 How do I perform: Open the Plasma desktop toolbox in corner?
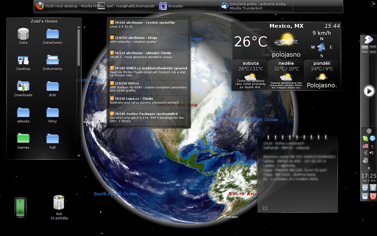(374, 3)
